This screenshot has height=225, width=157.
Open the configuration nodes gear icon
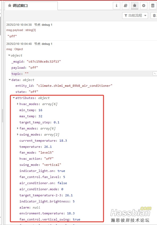(x=144, y=6)
